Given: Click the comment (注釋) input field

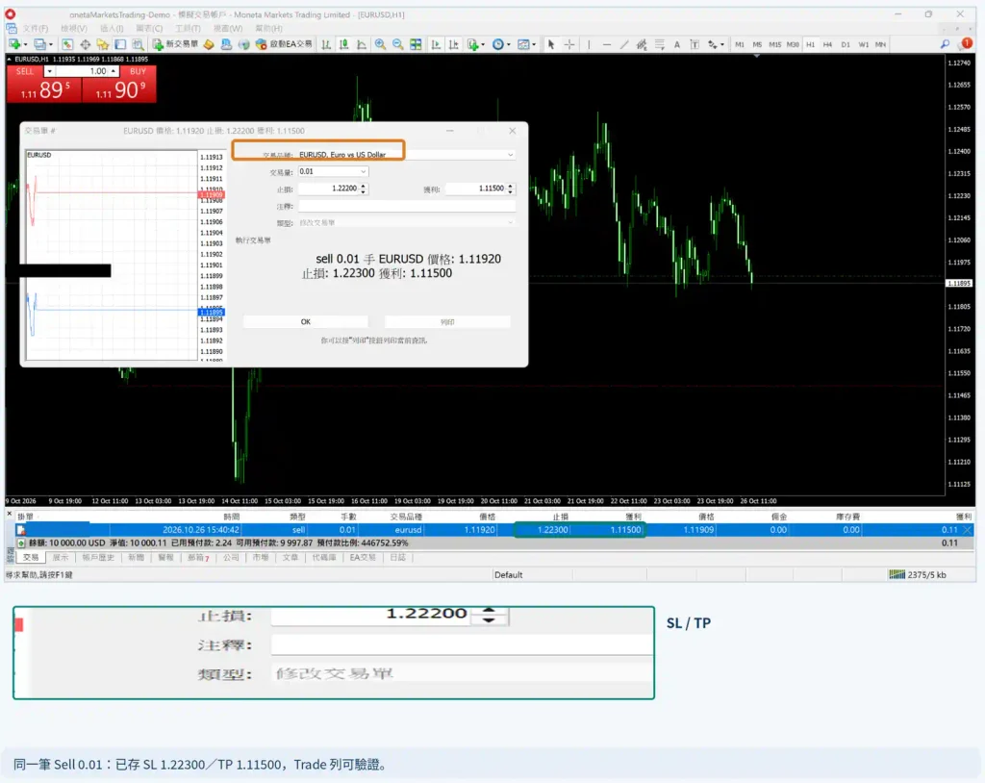Looking at the screenshot, I should tap(407, 206).
